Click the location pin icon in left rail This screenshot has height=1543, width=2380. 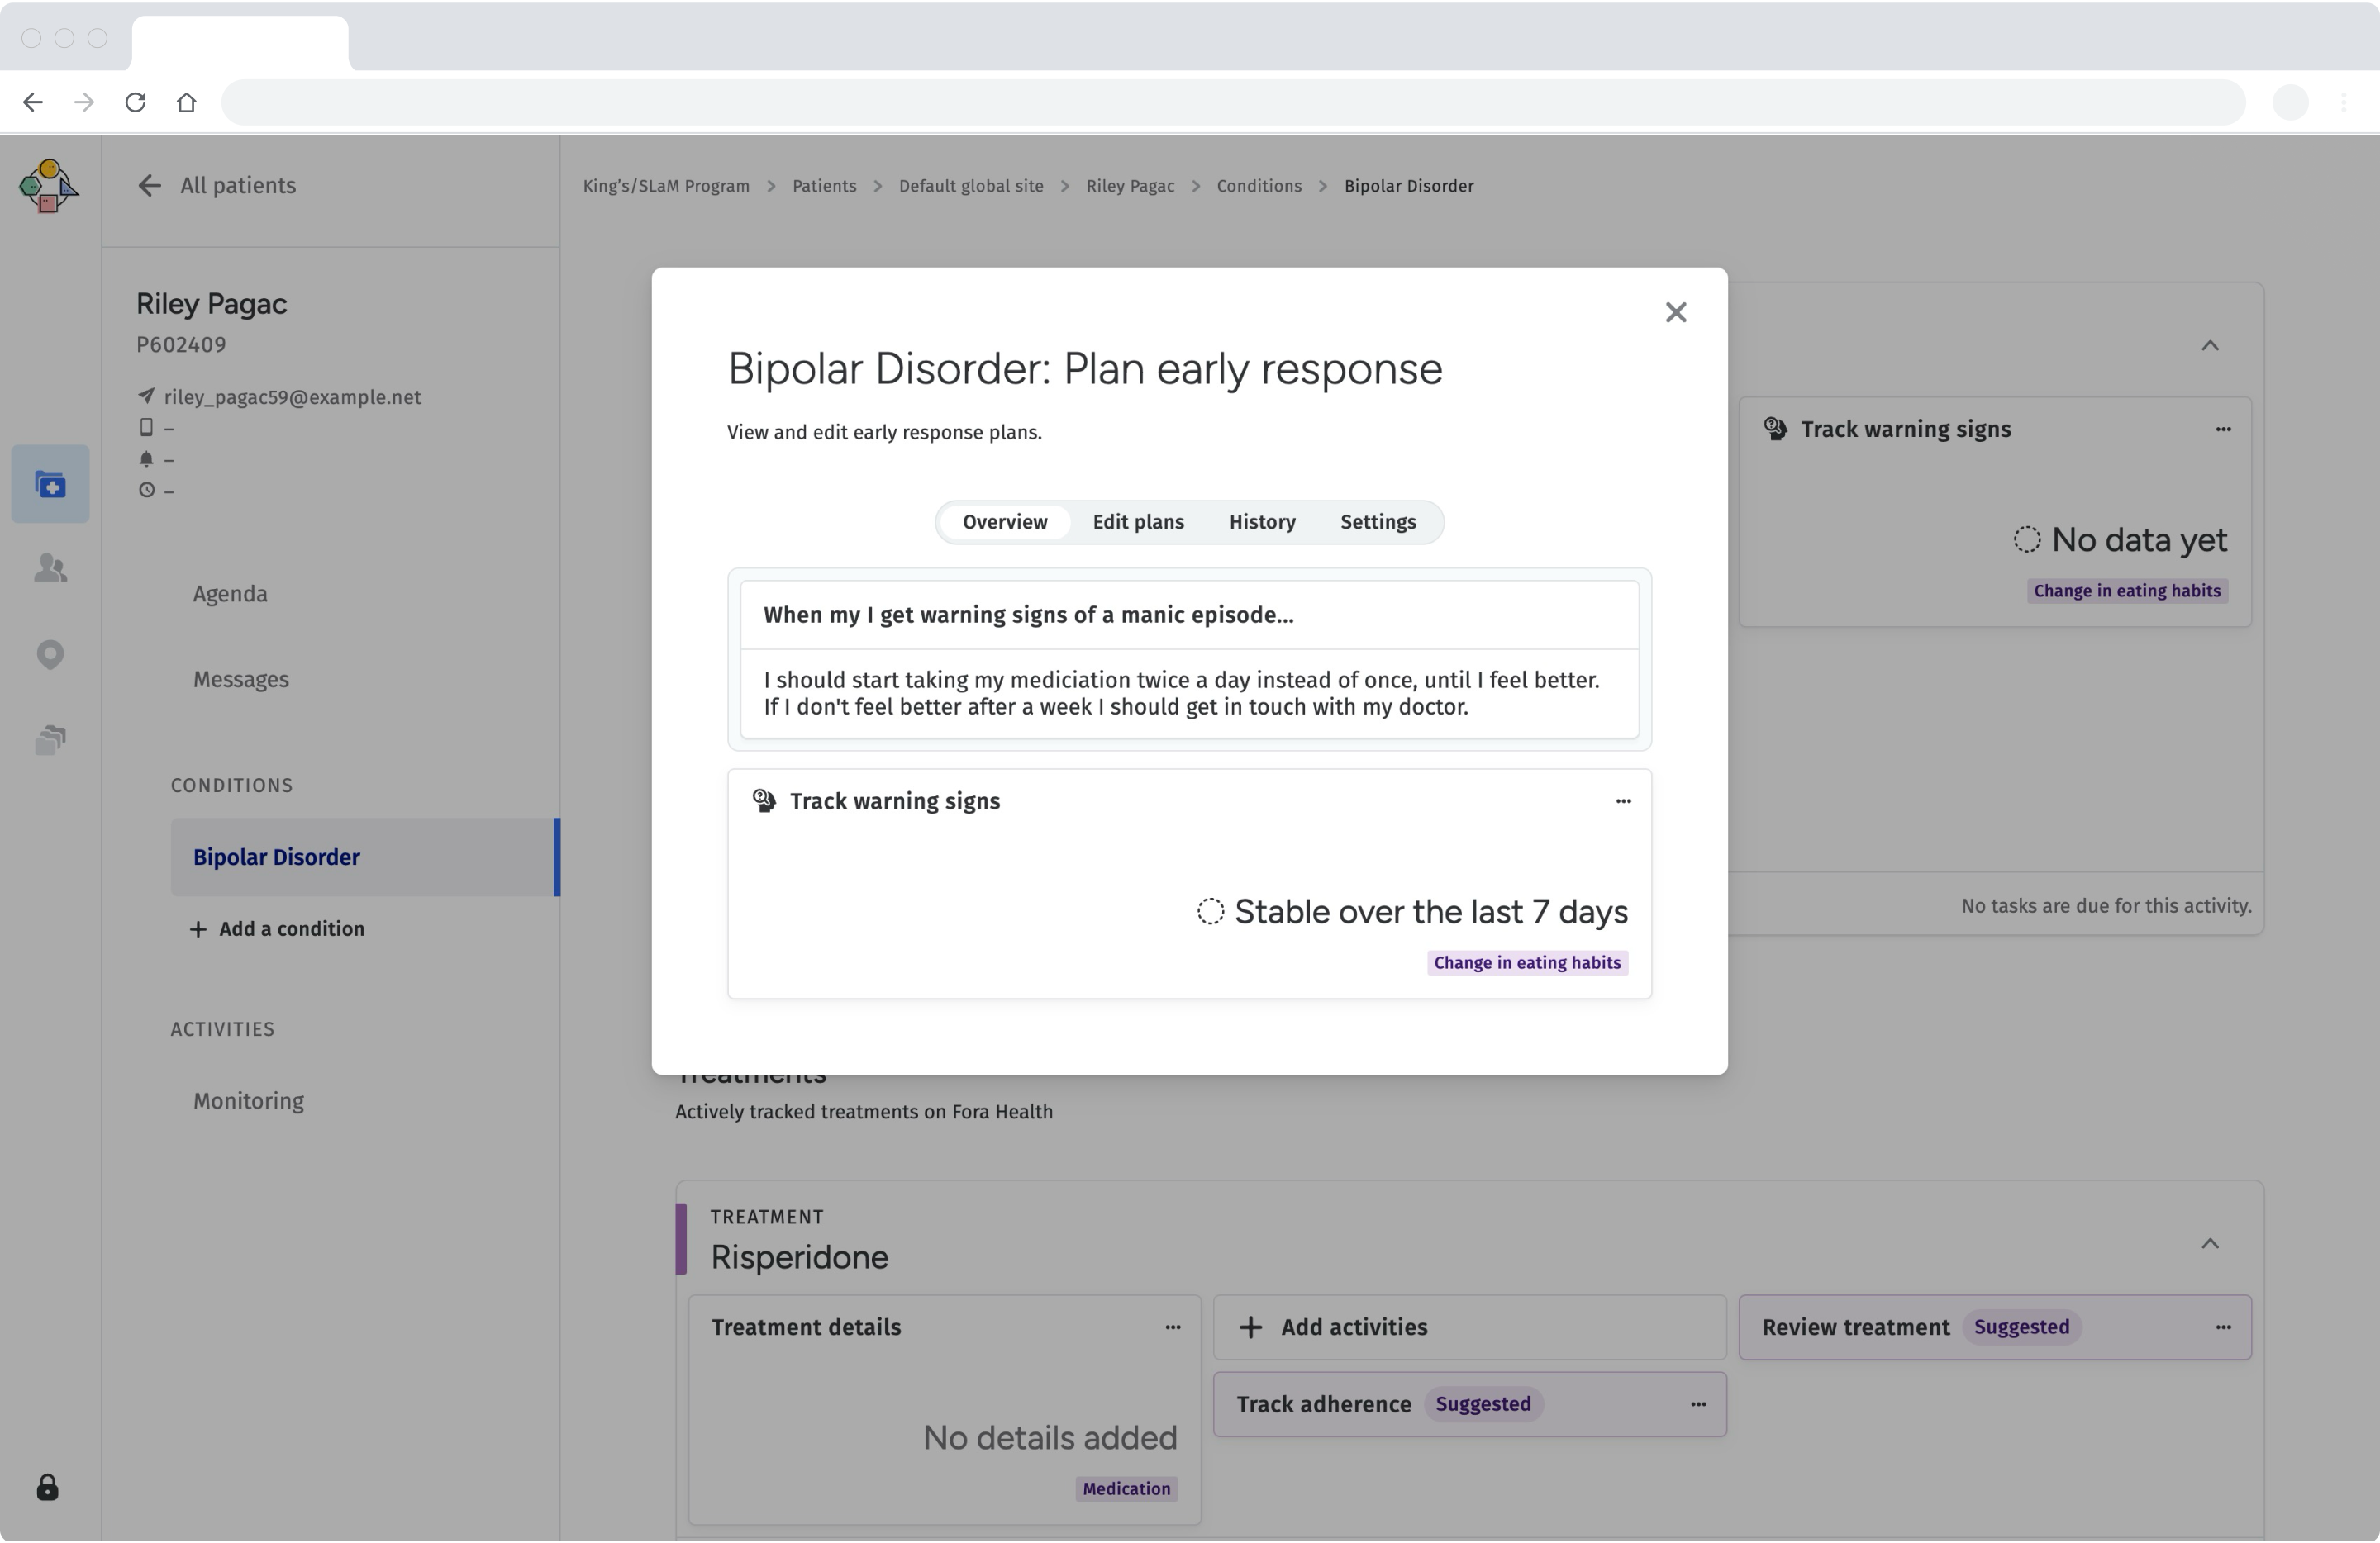50,654
